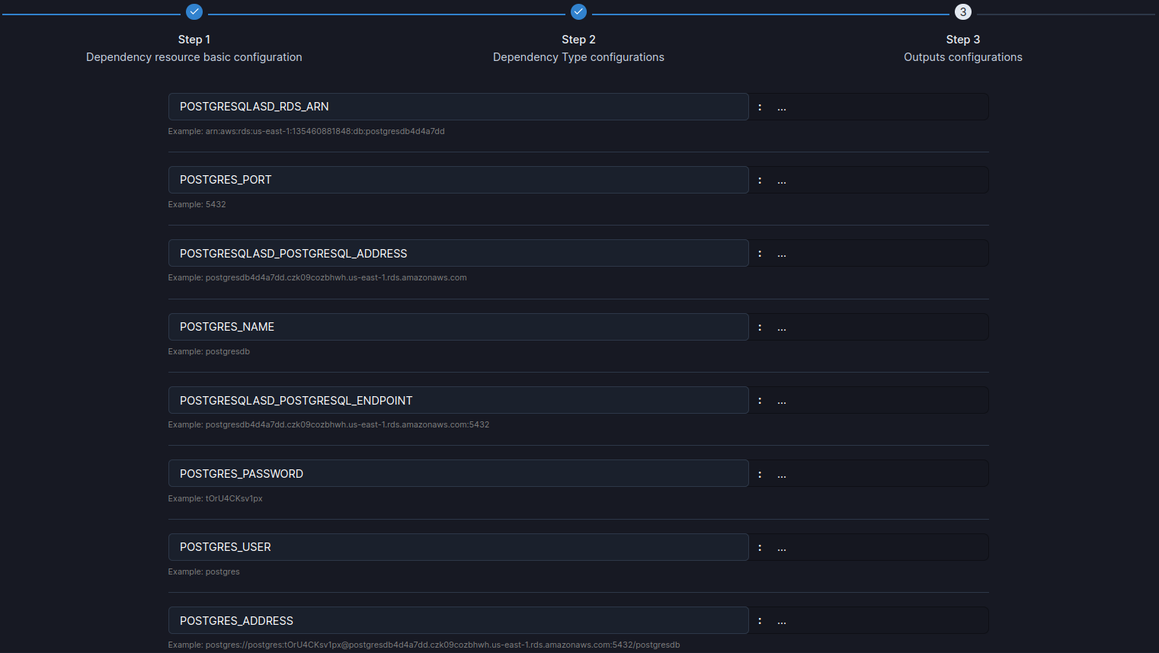
Task: Click the Step 2 completed checkmark icon
Action: click(x=578, y=11)
